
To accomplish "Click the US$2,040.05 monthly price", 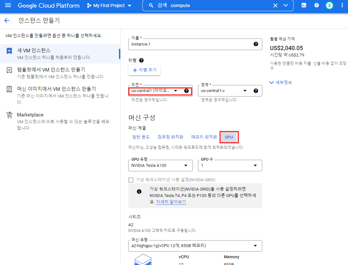I will pyautogui.click(x=286, y=48).
